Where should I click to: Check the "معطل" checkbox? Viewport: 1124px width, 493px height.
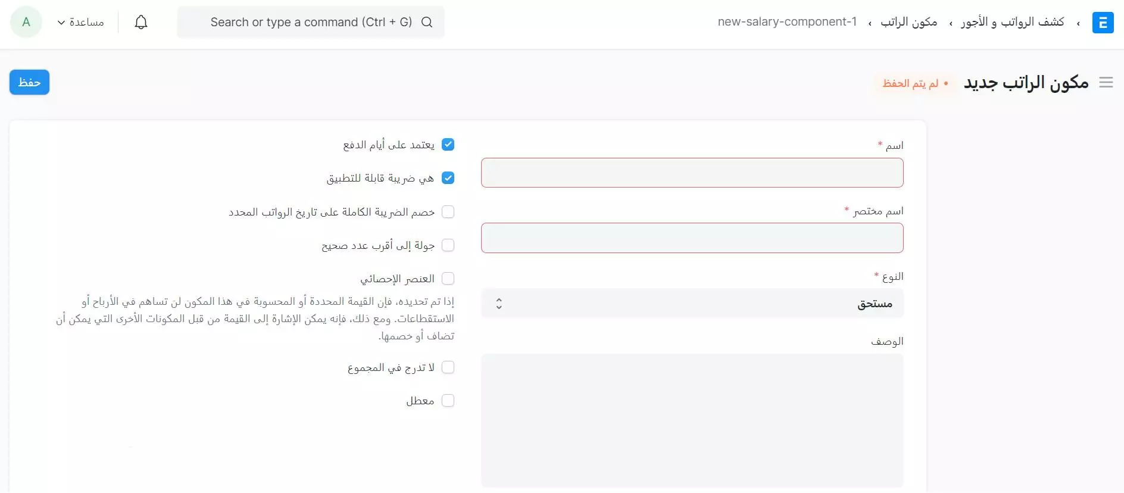click(x=448, y=401)
